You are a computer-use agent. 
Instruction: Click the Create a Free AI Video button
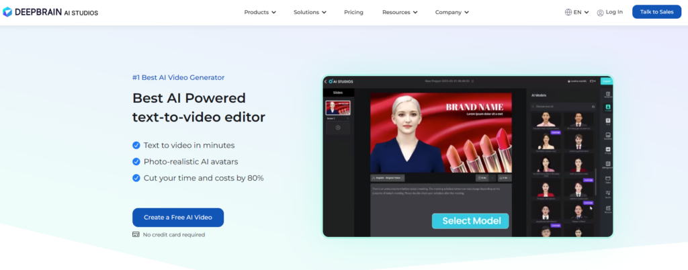(x=178, y=218)
